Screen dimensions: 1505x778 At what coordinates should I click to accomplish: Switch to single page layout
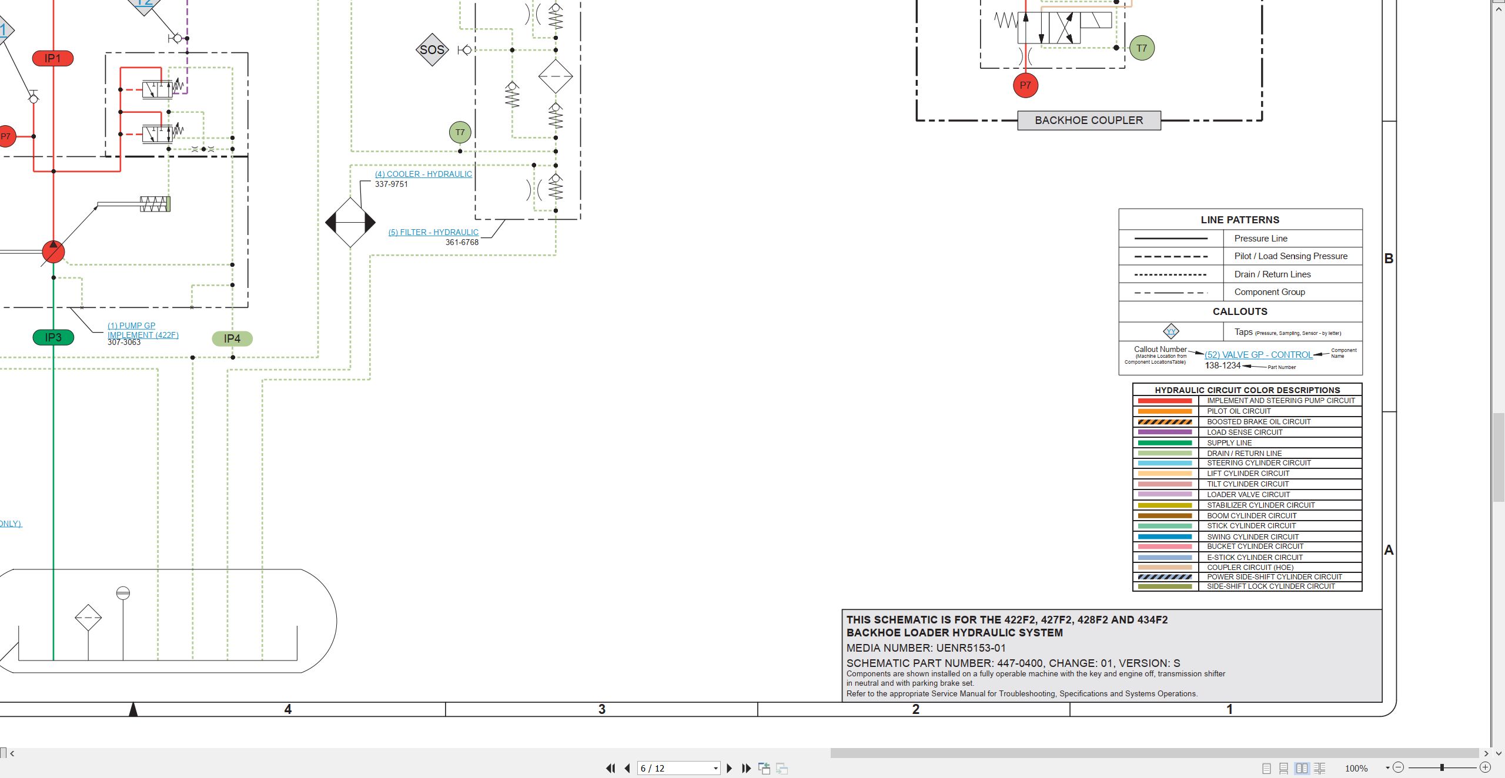click(1266, 768)
